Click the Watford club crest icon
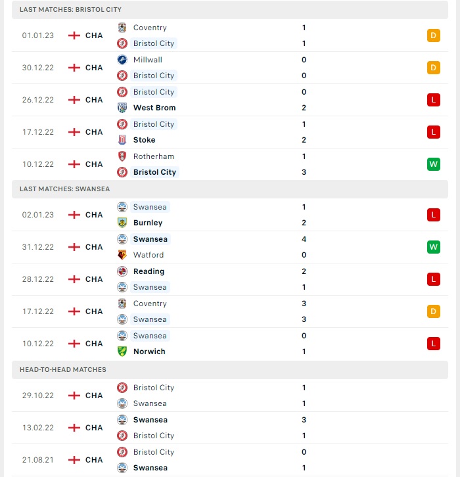The image size is (460, 477). tap(122, 255)
